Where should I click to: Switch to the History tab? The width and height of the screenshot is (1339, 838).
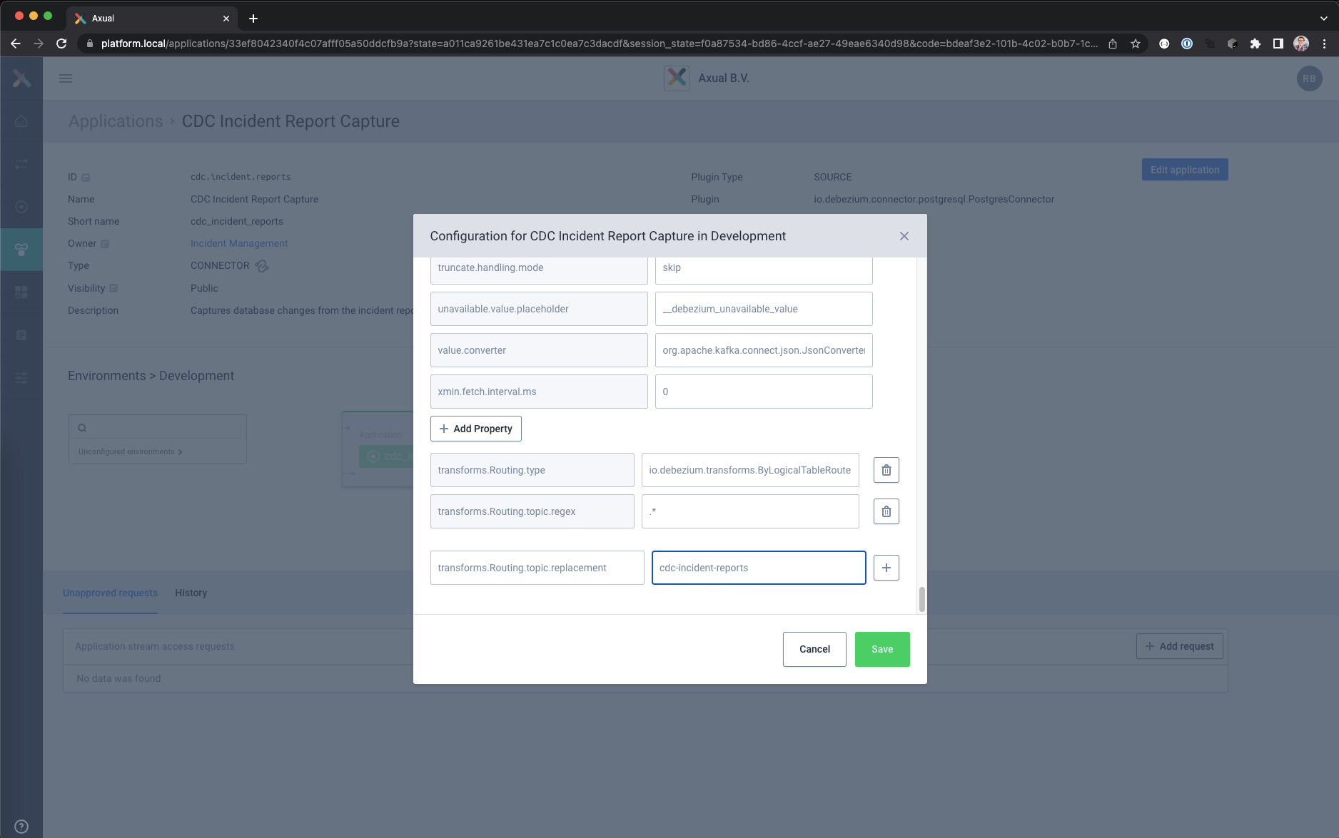pyautogui.click(x=191, y=593)
